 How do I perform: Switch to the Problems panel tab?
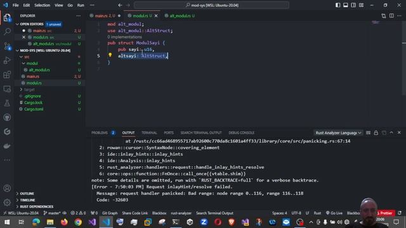(x=100, y=132)
